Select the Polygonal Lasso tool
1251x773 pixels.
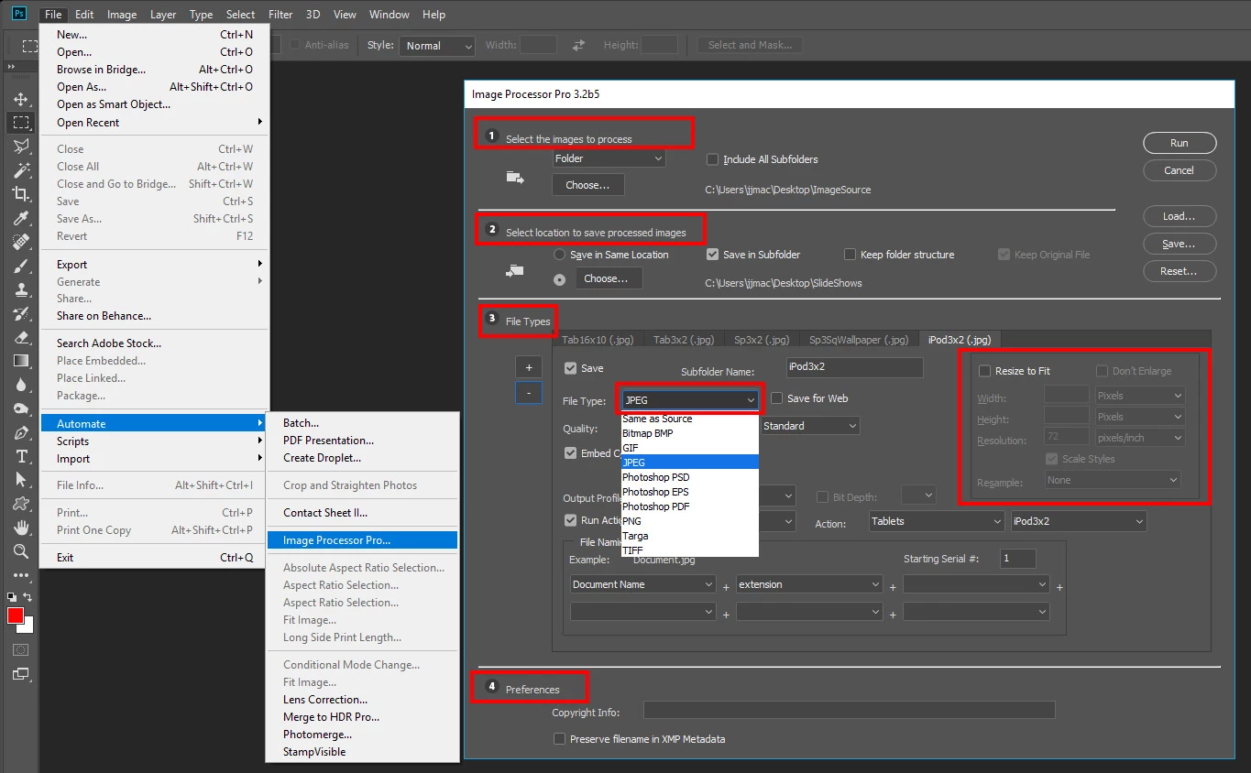coord(20,147)
